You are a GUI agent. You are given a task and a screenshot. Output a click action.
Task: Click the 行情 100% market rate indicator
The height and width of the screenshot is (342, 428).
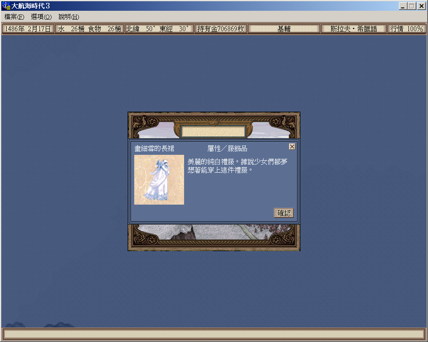pyautogui.click(x=406, y=29)
